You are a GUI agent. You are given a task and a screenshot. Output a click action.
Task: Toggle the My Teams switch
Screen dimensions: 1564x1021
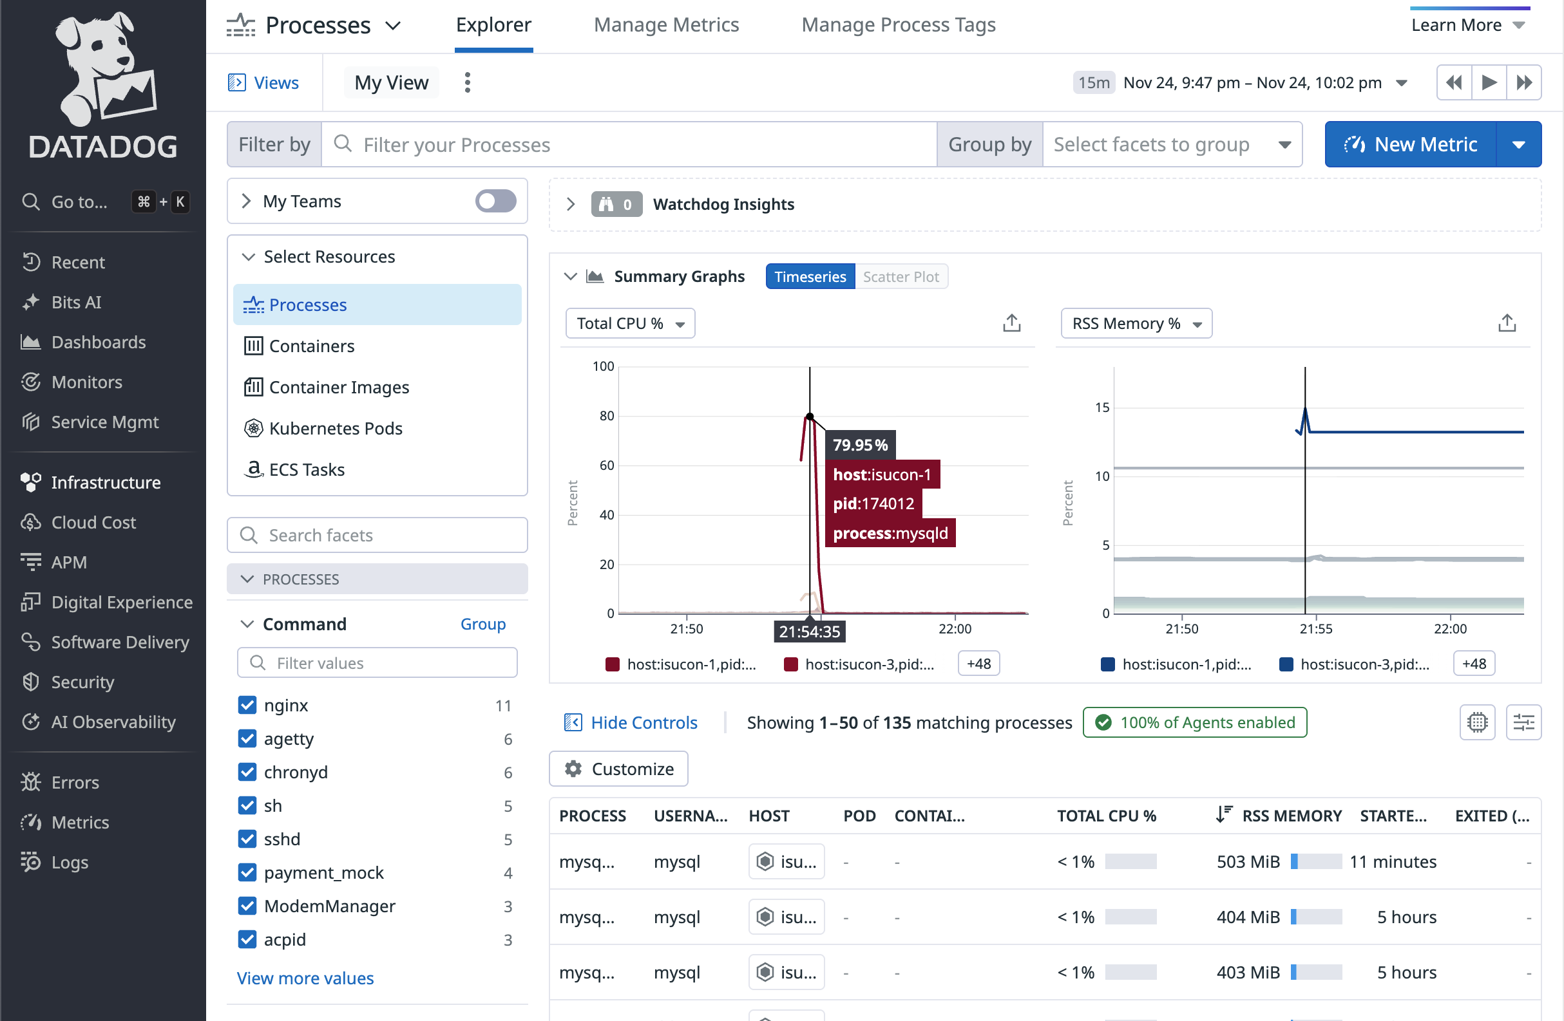pyautogui.click(x=495, y=201)
